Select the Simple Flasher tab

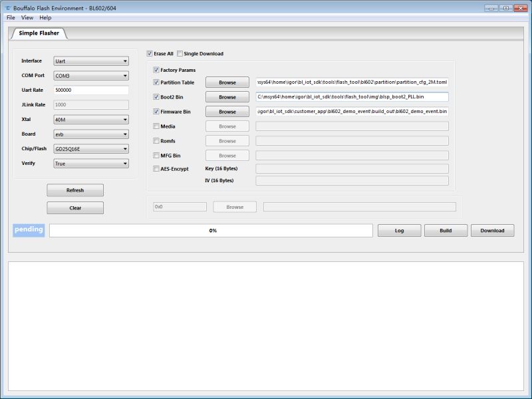(x=39, y=33)
